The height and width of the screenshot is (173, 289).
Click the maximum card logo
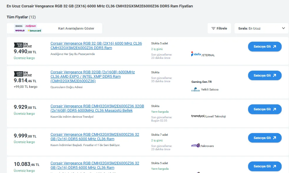[30, 26]
